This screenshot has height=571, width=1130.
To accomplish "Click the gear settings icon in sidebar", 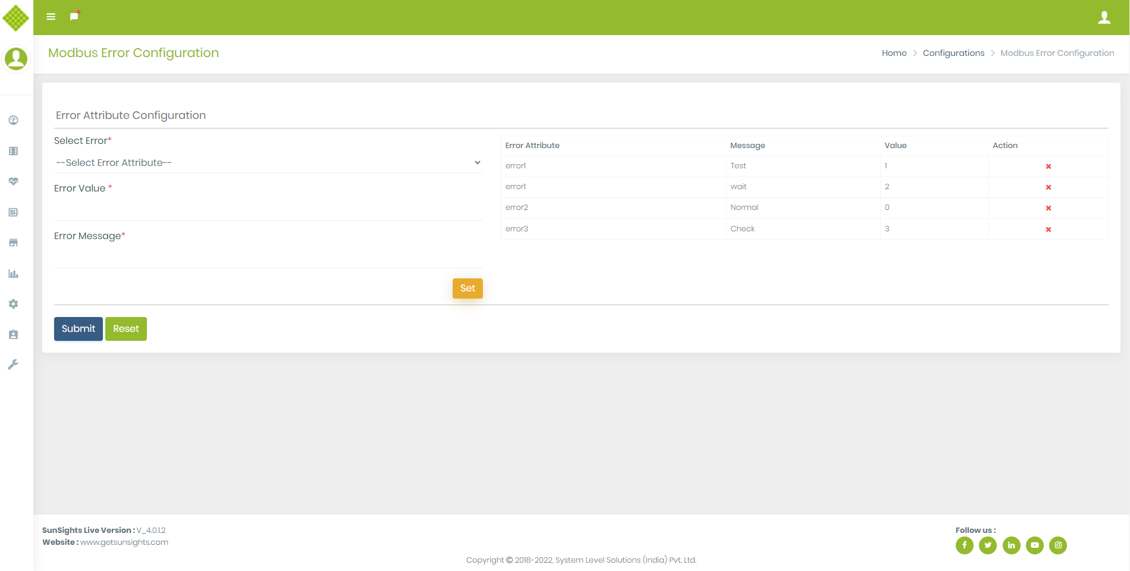I will point(13,304).
